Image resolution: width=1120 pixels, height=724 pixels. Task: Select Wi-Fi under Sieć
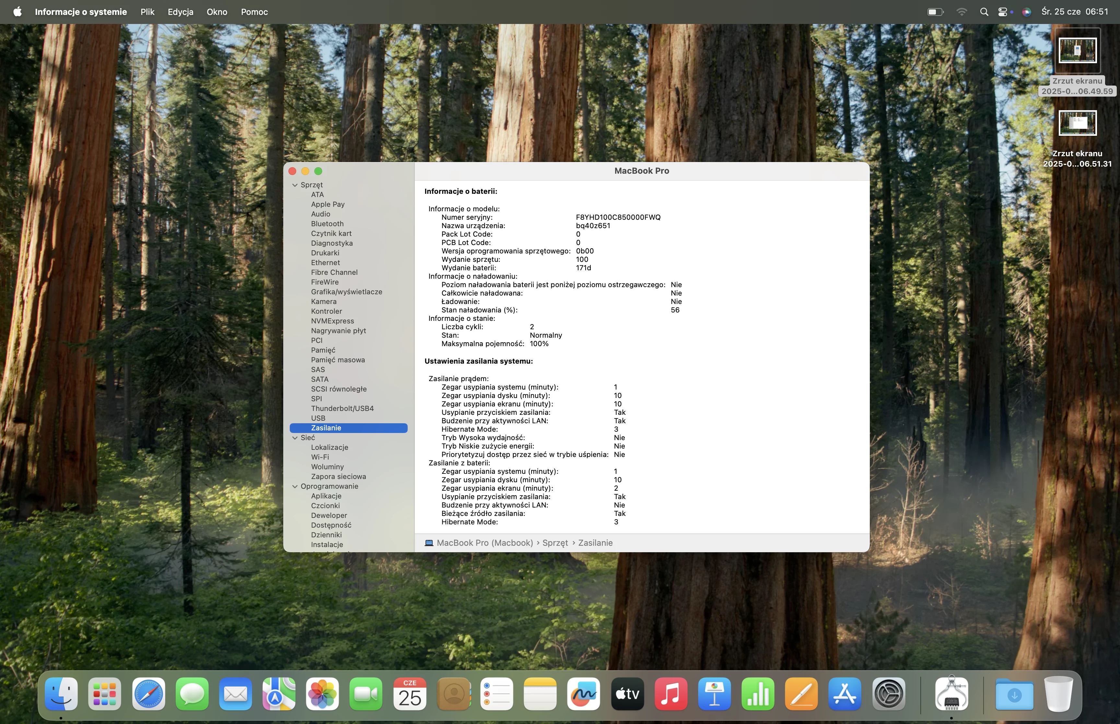tap(320, 457)
